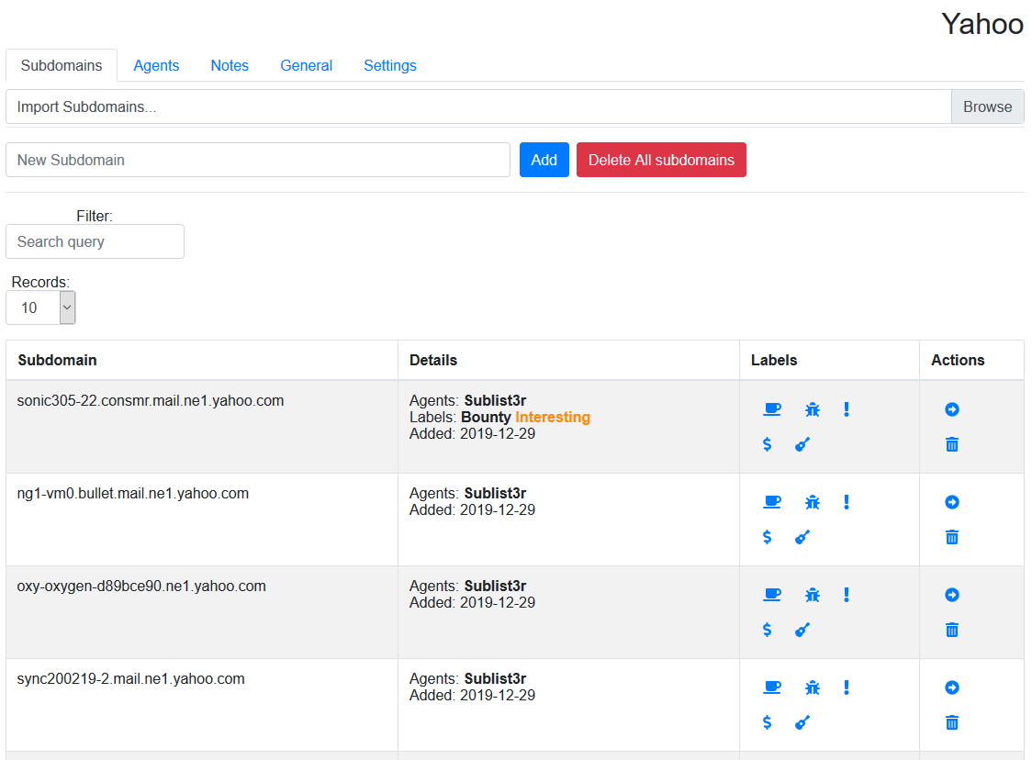Screen dimensions: 1032x760
Task: Mark sonic305-22.consmr.mail row with bug icon
Action: pos(813,409)
